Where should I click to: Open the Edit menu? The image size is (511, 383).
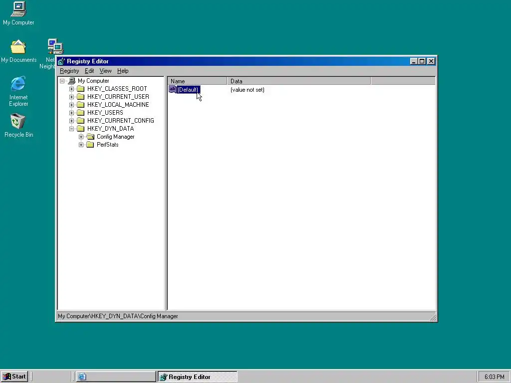89,71
